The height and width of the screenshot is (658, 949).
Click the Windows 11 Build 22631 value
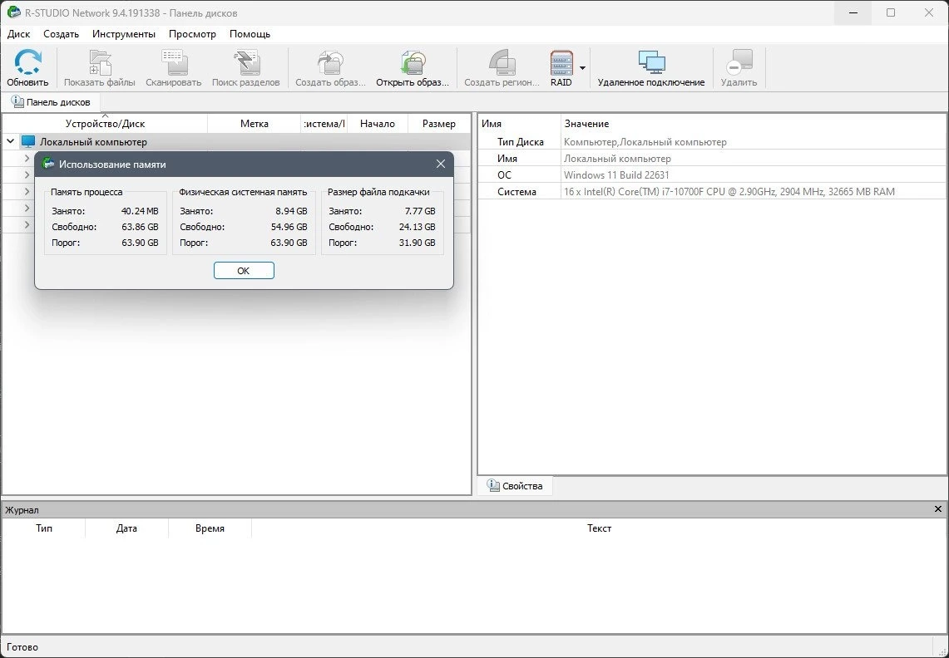616,174
